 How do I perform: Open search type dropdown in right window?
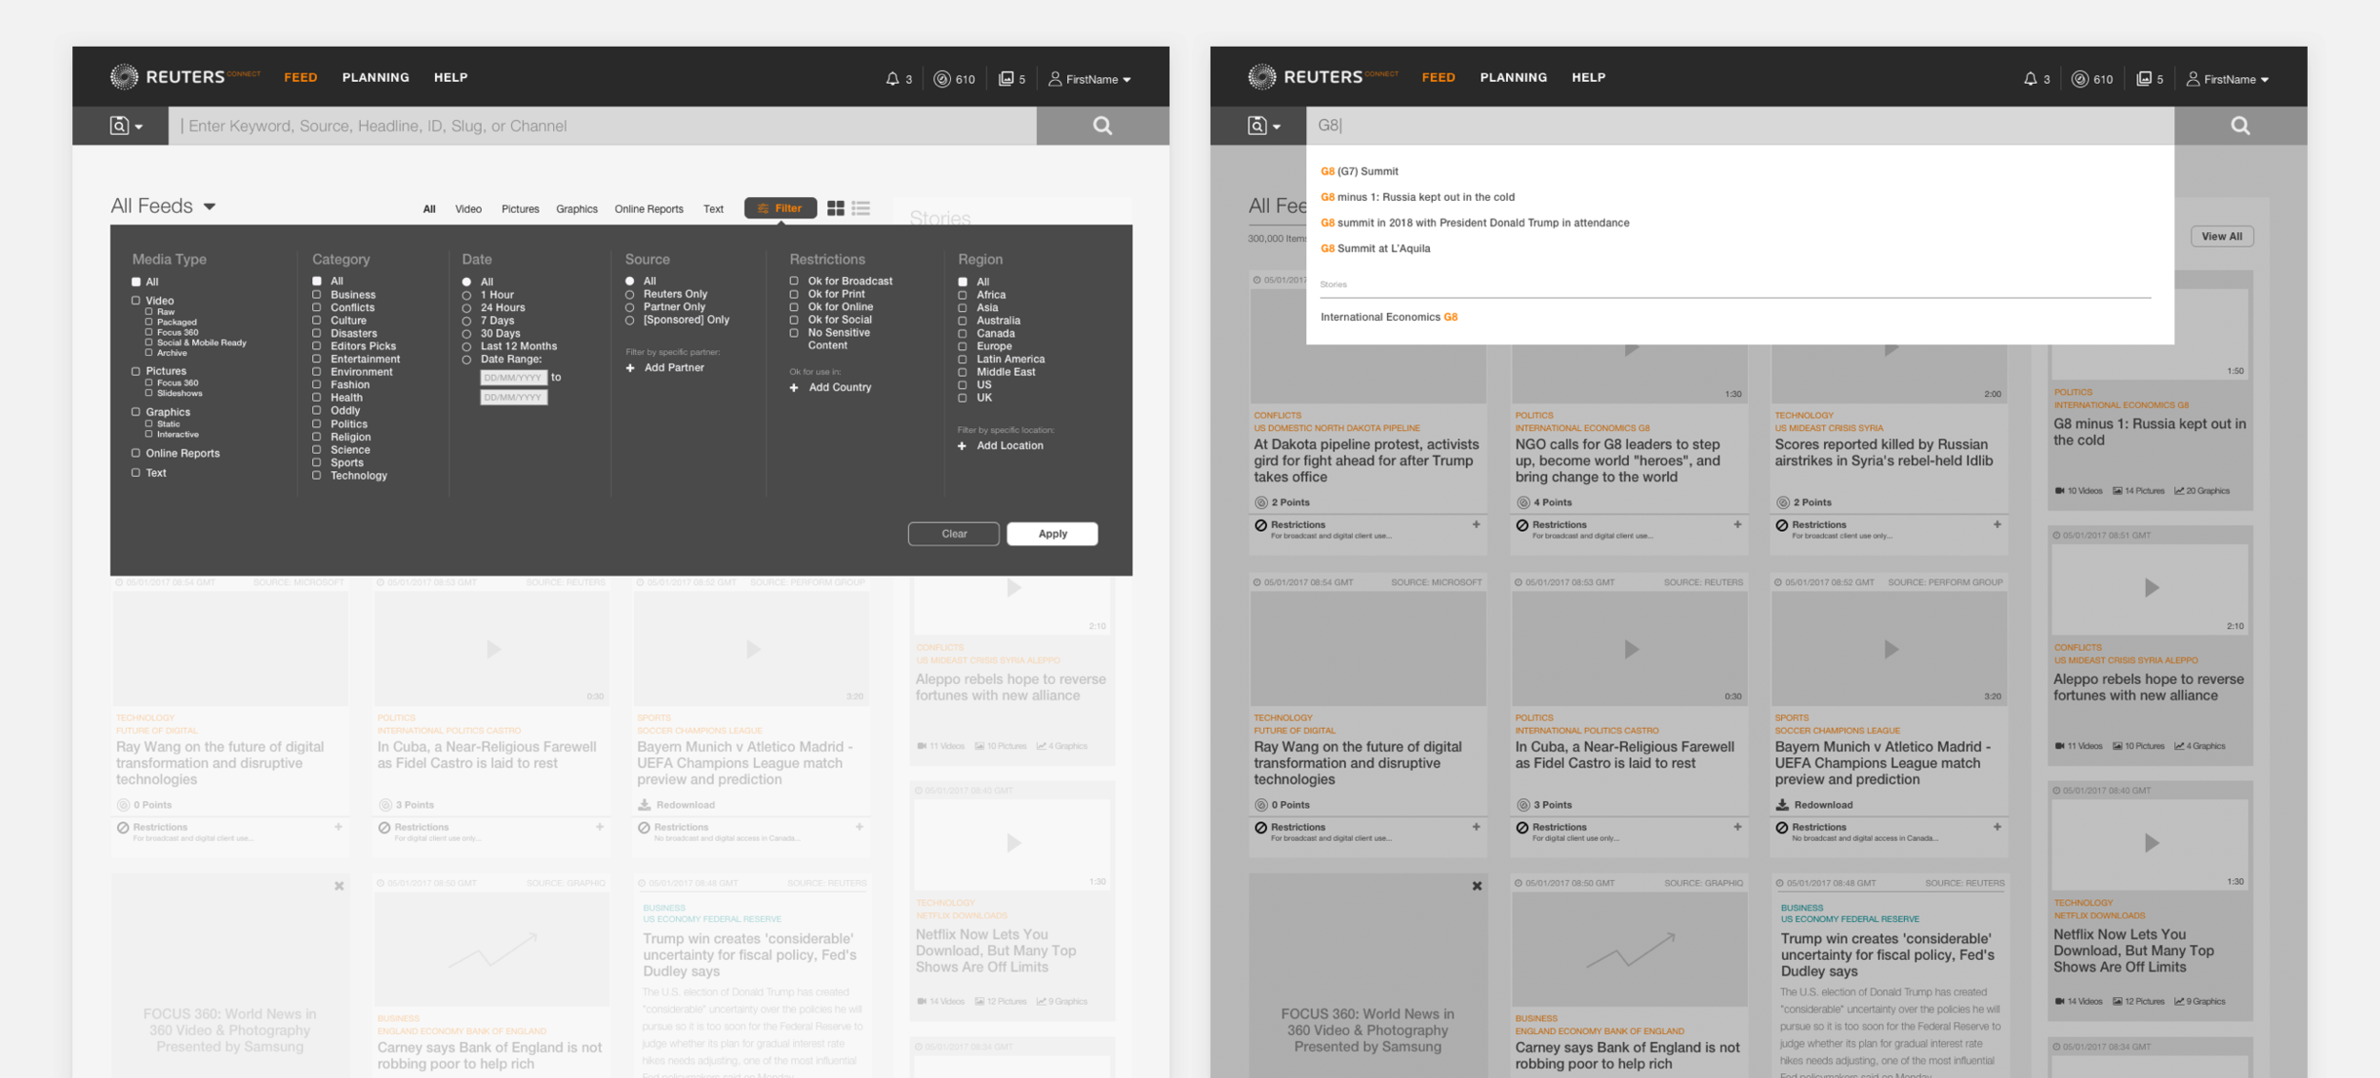[1264, 126]
